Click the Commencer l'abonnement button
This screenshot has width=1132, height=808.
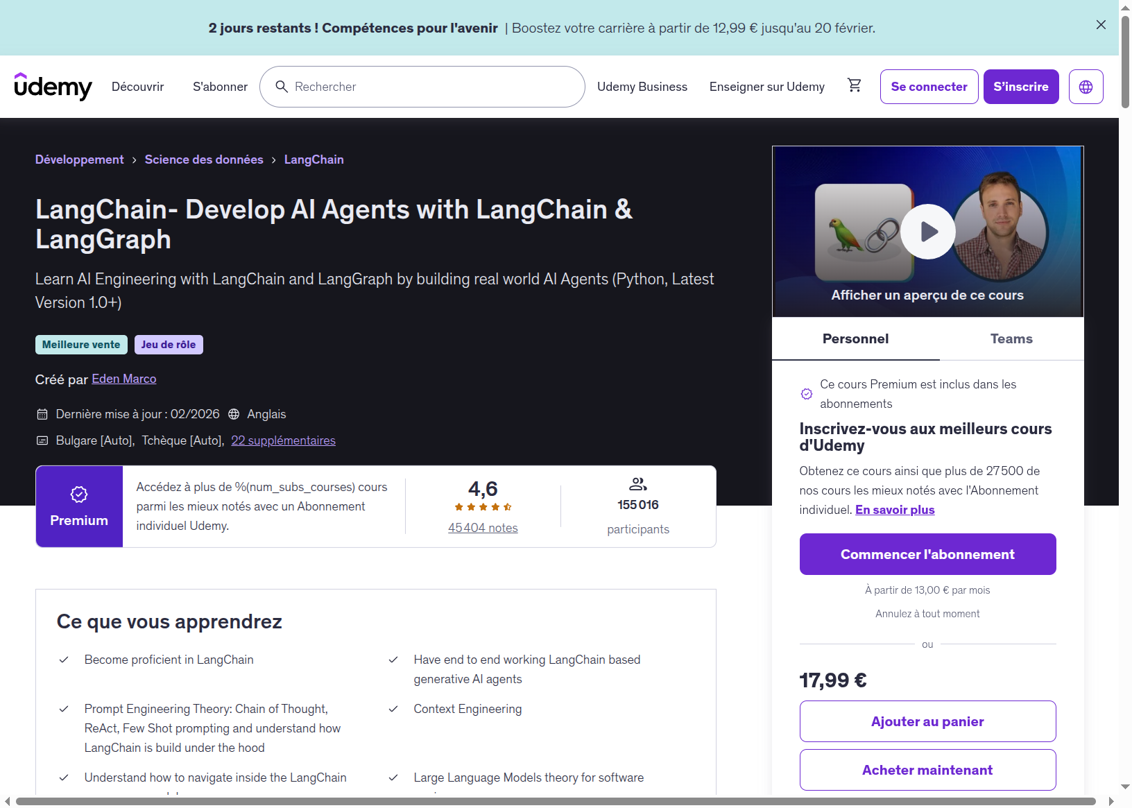pos(927,554)
